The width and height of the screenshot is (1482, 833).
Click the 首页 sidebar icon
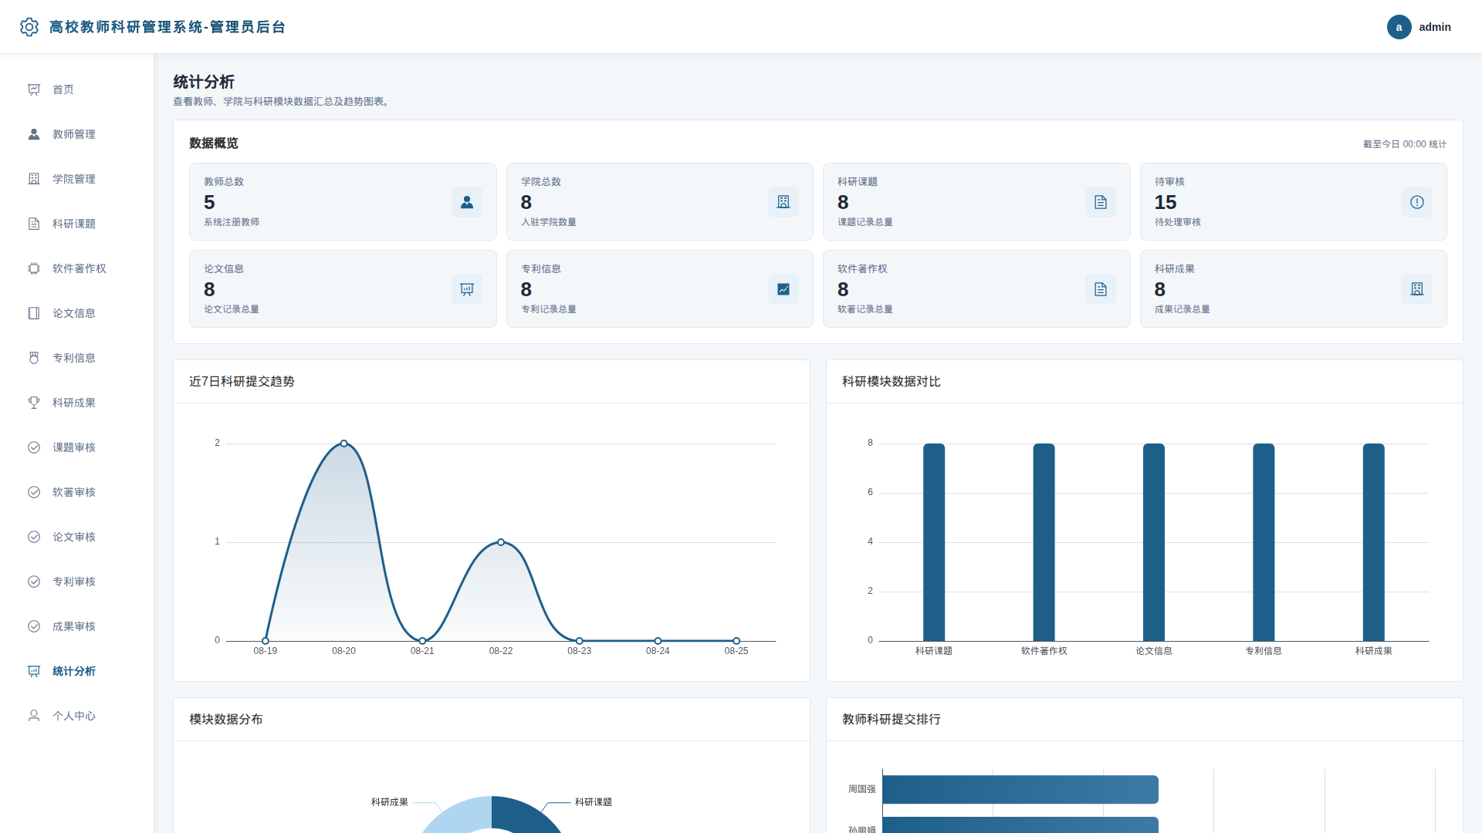click(34, 89)
